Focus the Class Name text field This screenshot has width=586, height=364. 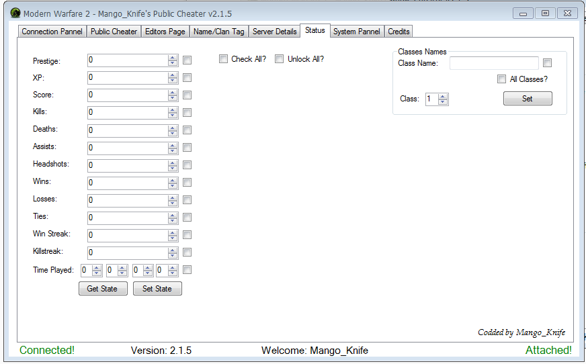click(494, 63)
